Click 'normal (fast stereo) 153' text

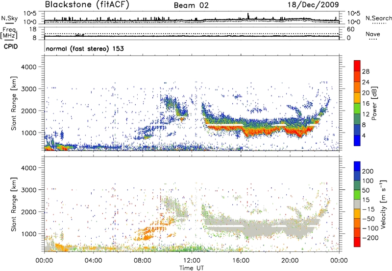pos(85,49)
